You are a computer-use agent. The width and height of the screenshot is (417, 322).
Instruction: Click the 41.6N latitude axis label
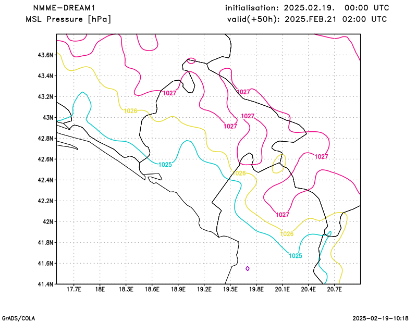pyautogui.click(x=45, y=263)
